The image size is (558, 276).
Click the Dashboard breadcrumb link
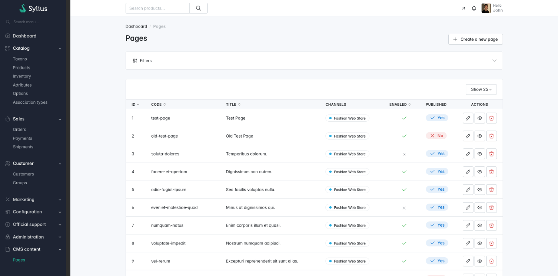pyautogui.click(x=136, y=26)
